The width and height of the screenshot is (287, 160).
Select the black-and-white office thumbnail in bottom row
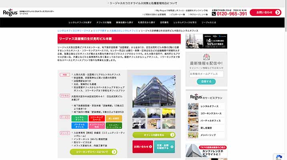139,124
